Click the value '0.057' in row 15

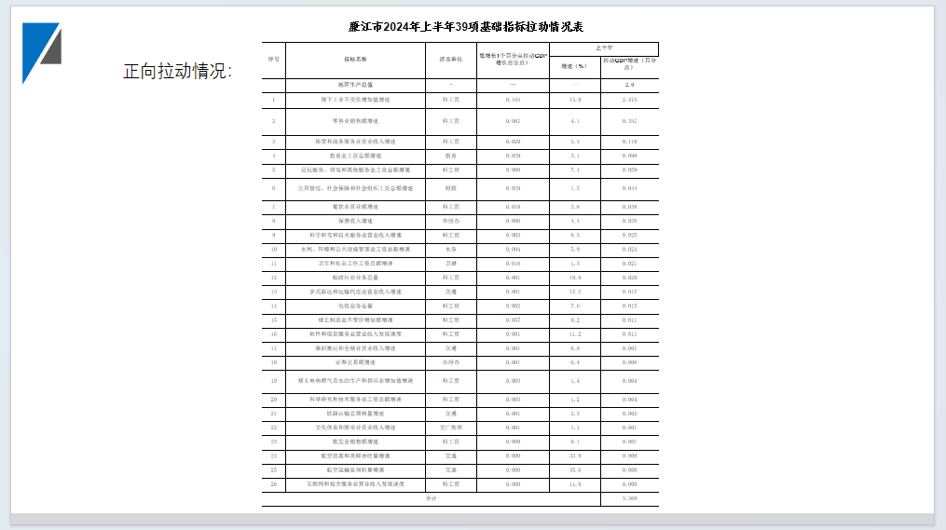click(x=513, y=320)
